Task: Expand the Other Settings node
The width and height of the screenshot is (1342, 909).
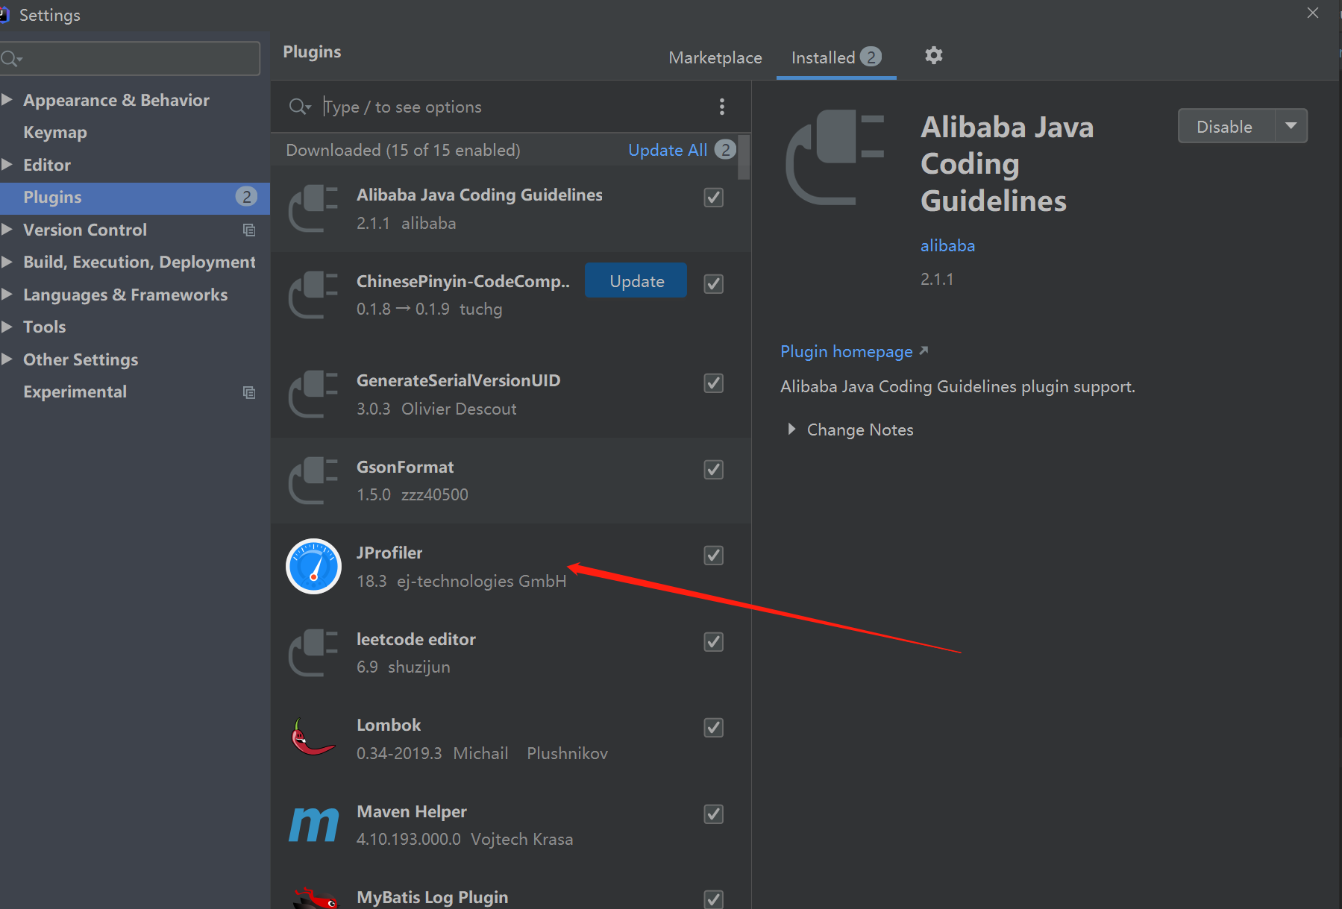Action: point(7,359)
